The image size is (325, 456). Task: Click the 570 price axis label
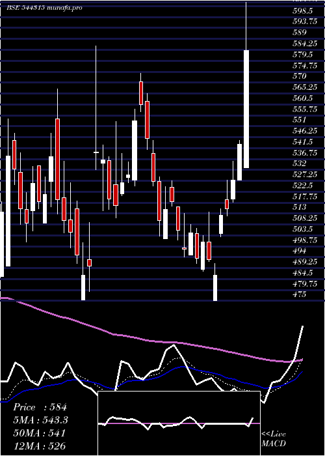point(300,76)
